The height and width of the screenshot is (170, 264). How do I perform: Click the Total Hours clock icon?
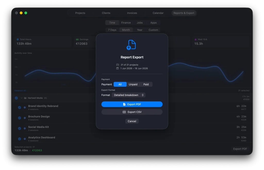click(x=18, y=39)
